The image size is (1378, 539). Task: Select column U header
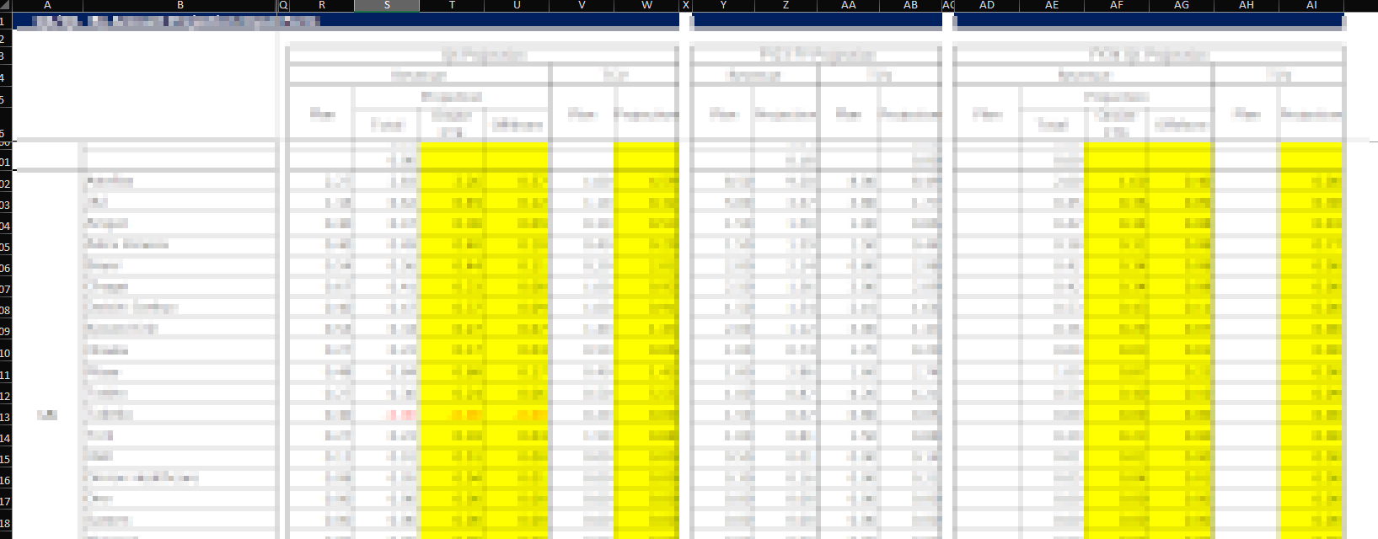click(x=517, y=5)
